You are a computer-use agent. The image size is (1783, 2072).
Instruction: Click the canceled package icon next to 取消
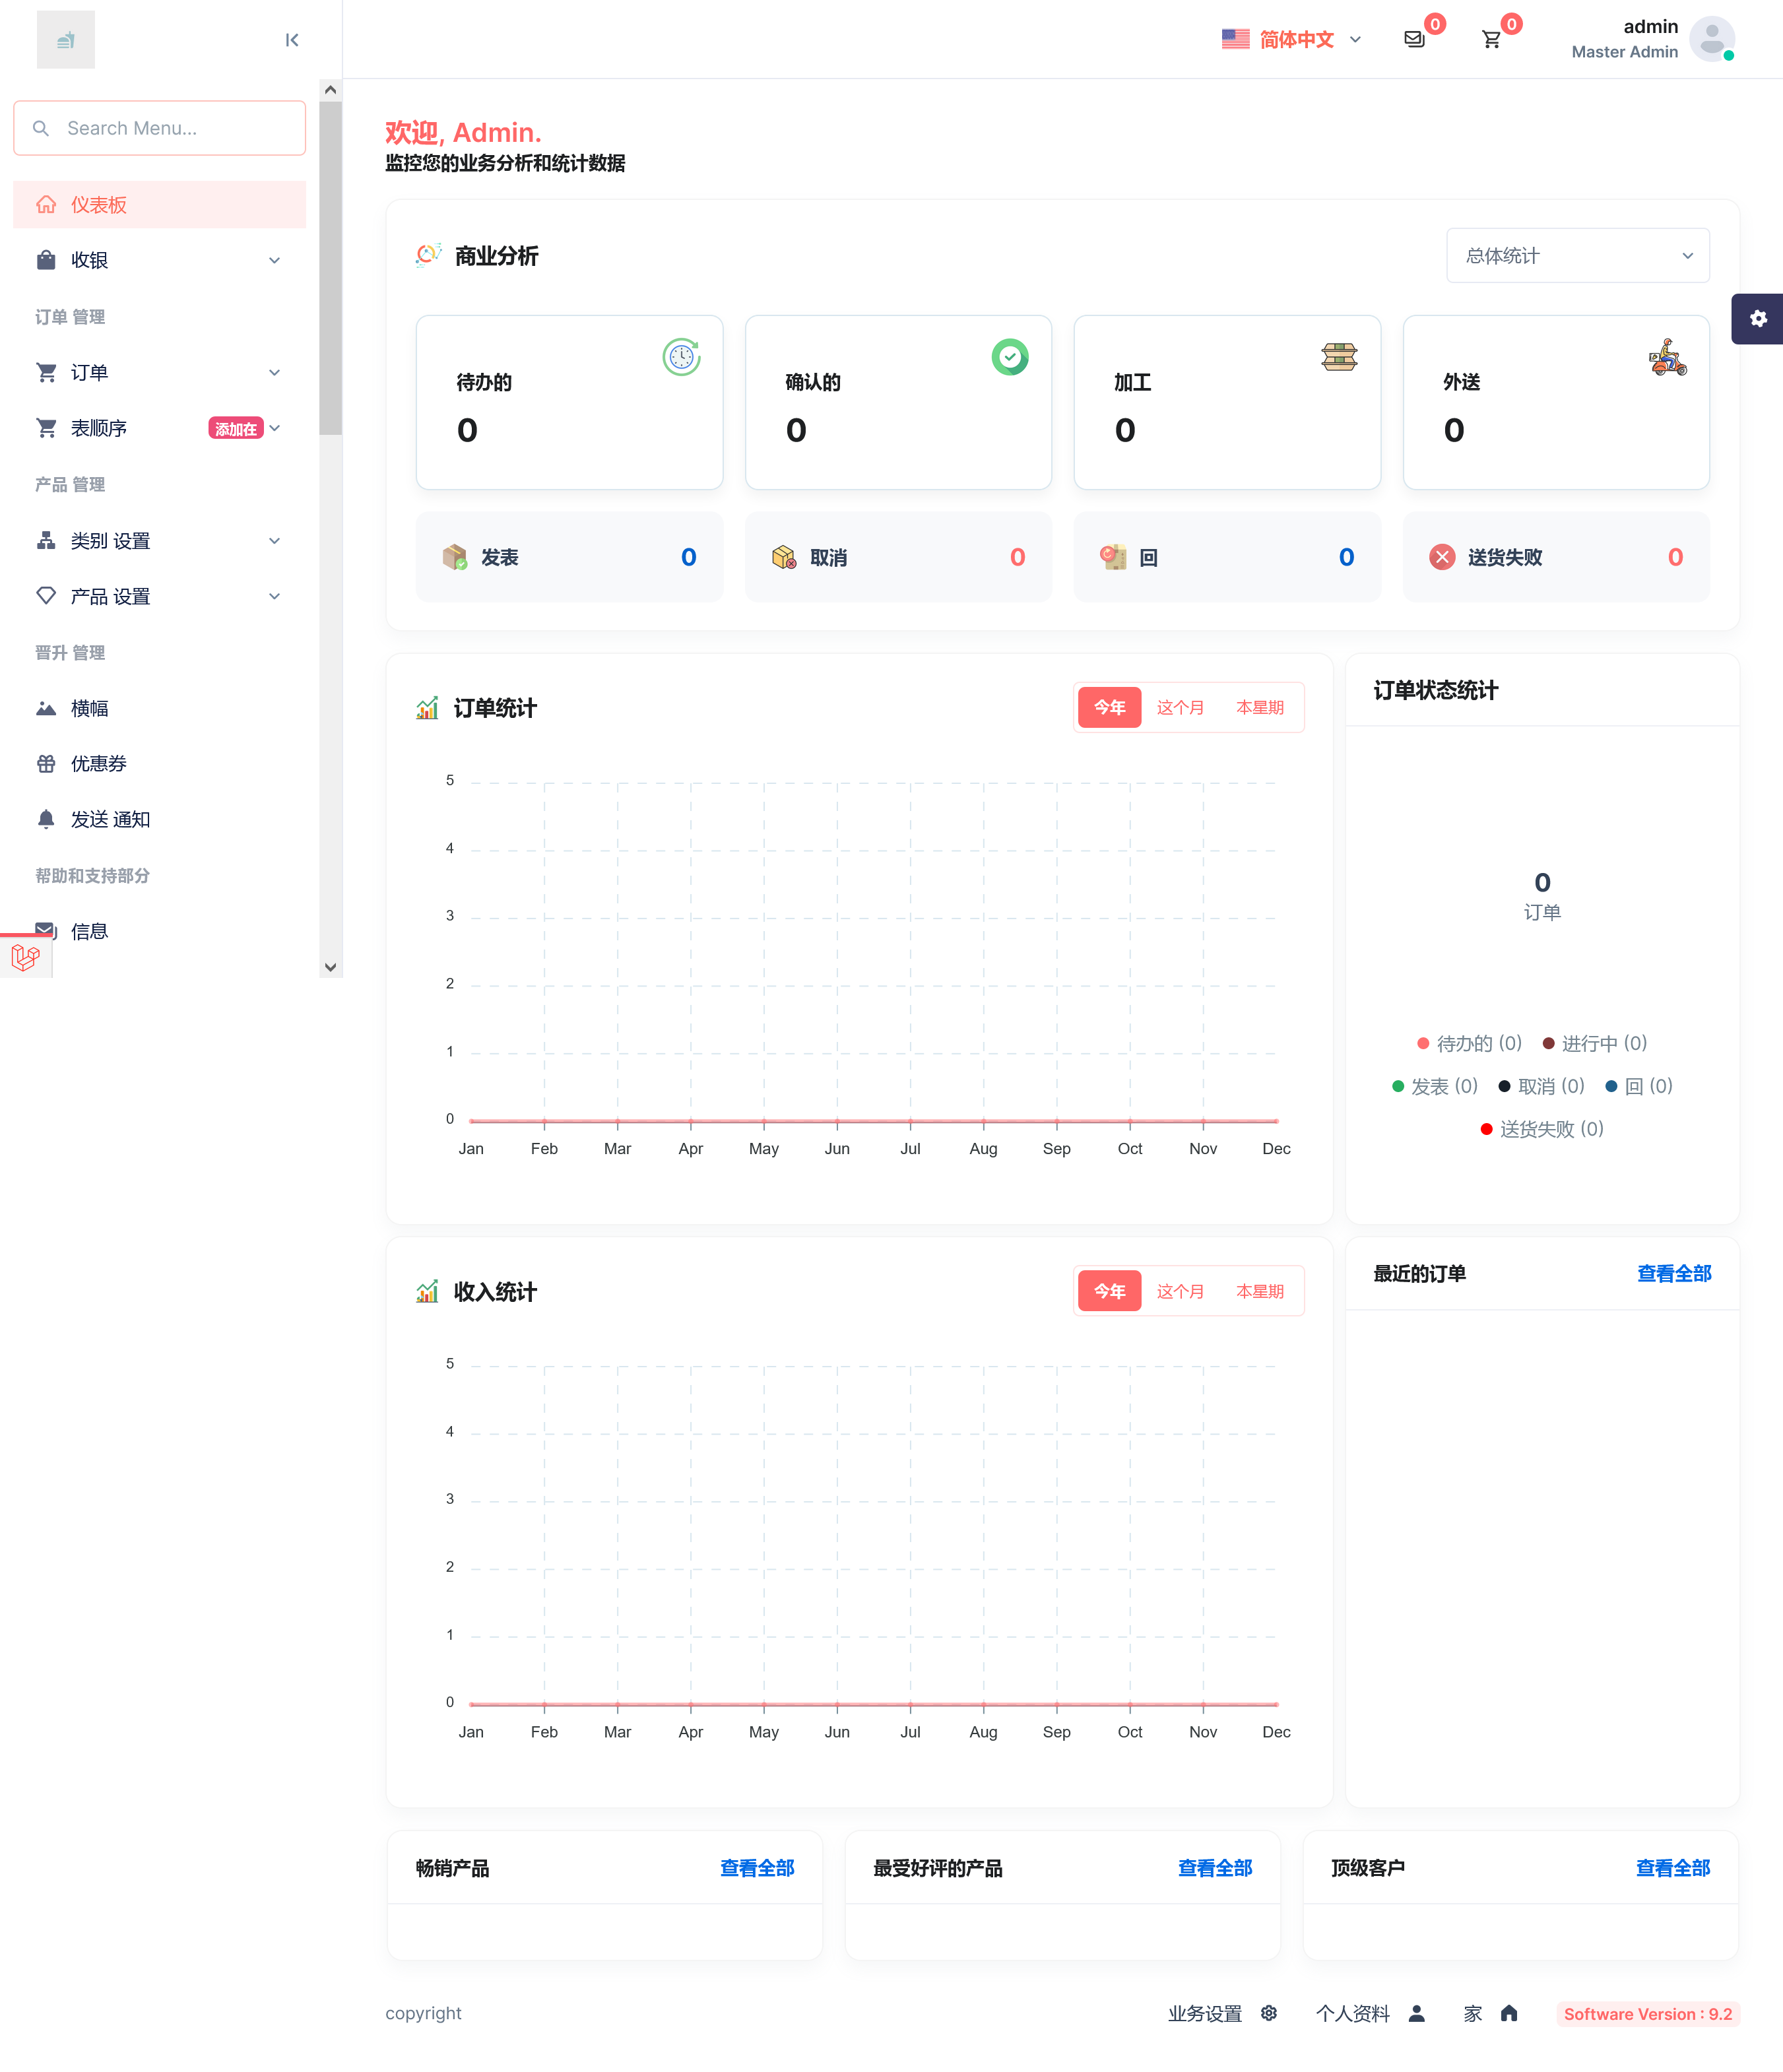pos(784,557)
